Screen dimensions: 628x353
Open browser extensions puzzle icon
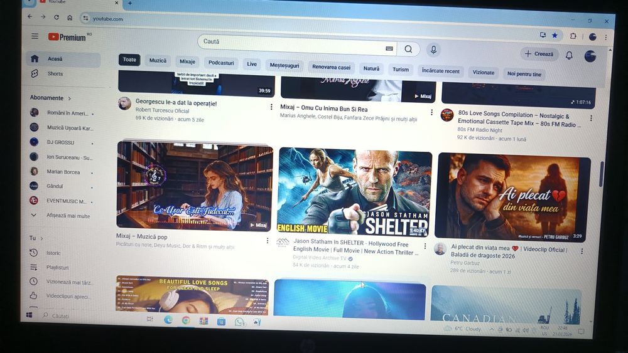(573, 36)
